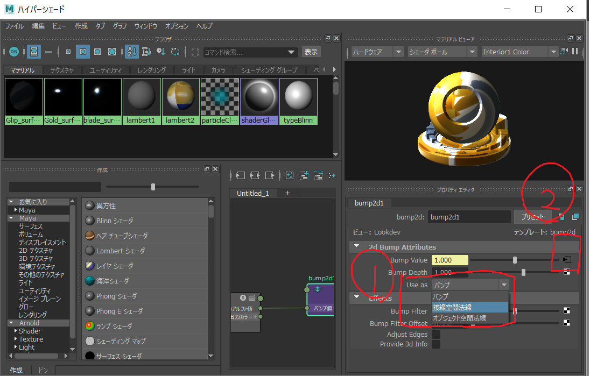Click the output connections icon in work area
Viewport: 590px width, 376px height.
[269, 175]
